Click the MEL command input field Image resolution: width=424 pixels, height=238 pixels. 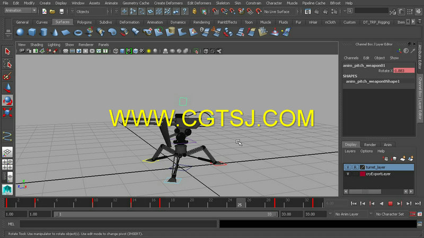[118, 224]
